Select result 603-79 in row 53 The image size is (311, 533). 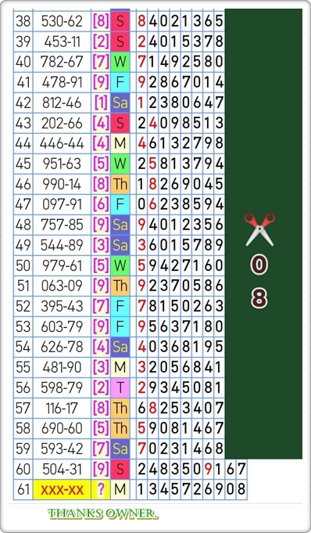coord(63,326)
